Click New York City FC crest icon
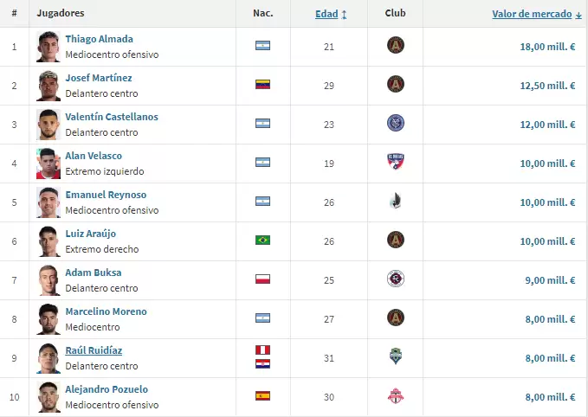Screen dimensions: 588x417 point(395,123)
